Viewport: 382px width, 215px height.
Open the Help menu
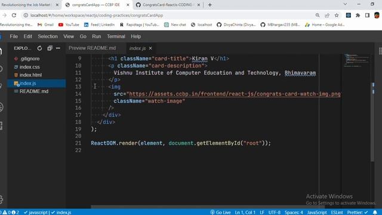(135, 36)
